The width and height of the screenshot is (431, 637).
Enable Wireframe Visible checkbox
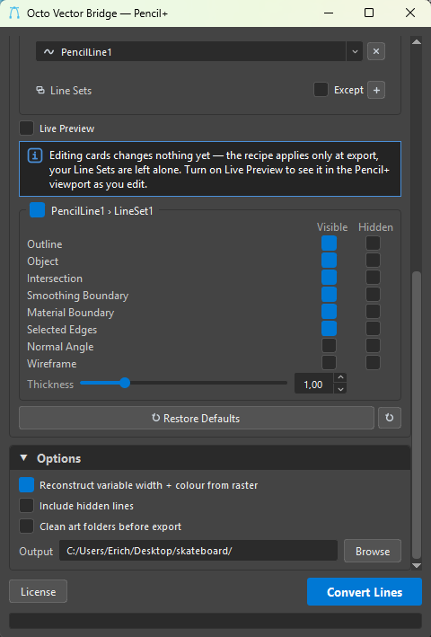(x=330, y=363)
